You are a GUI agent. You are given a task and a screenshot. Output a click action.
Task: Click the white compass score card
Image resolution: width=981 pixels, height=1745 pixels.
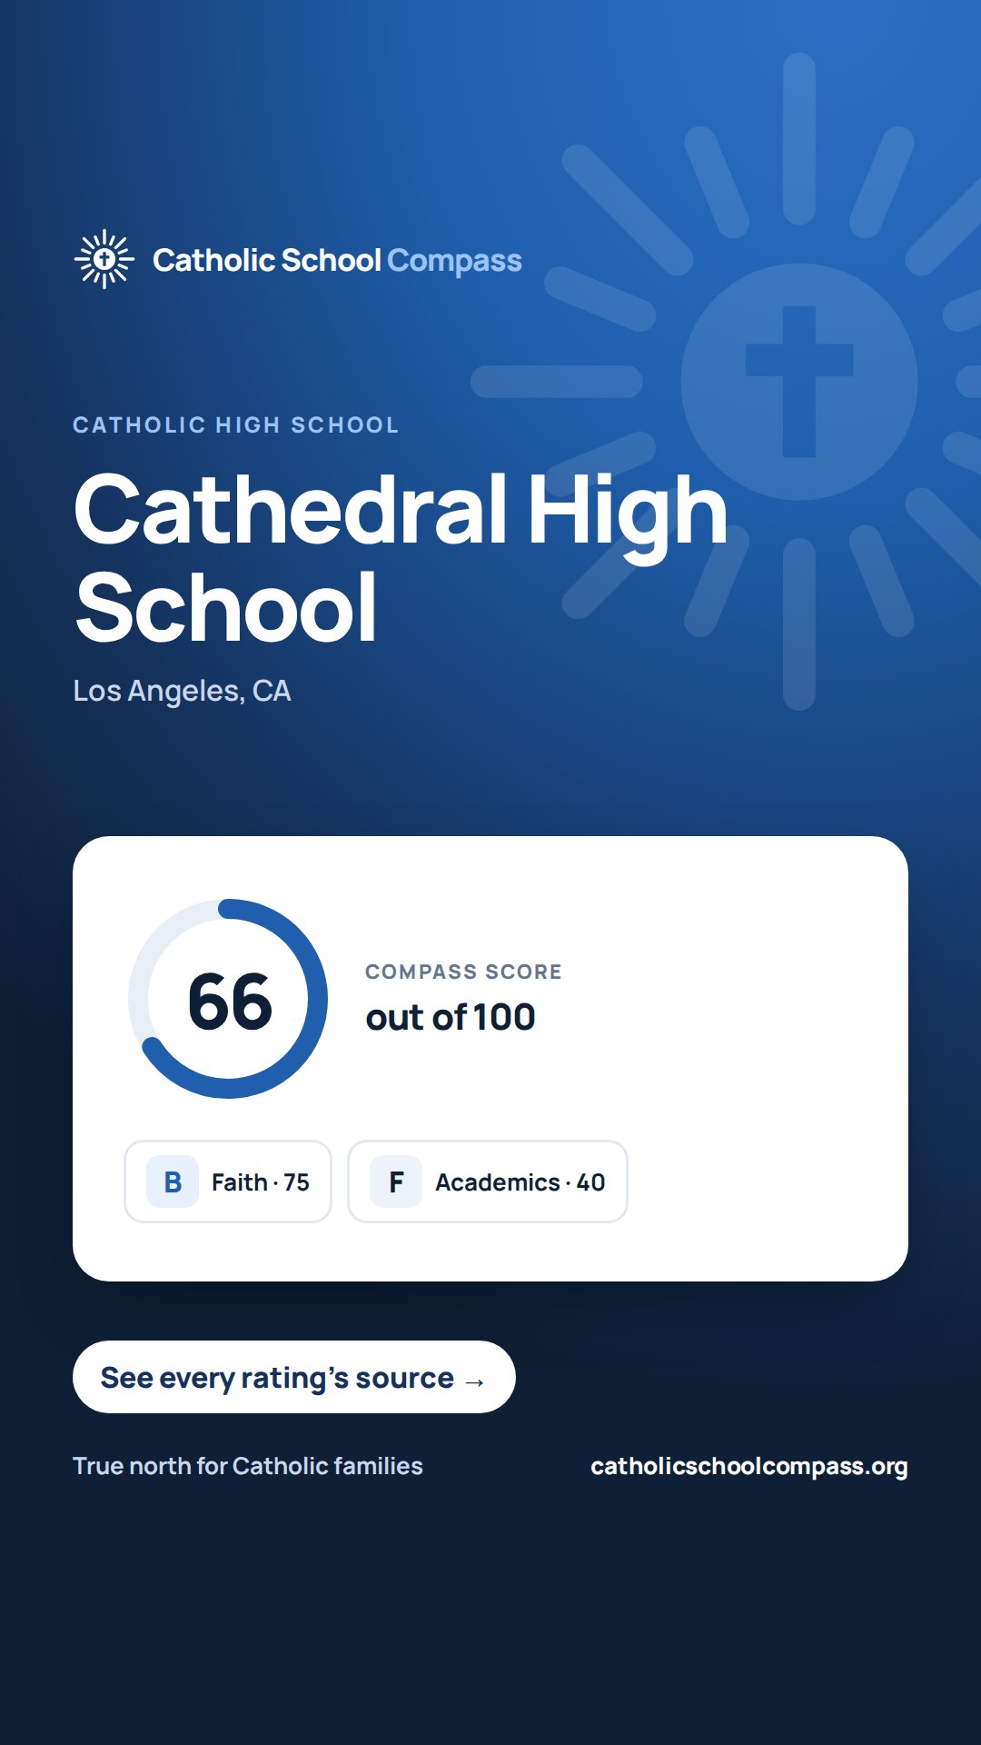(x=490, y=1059)
